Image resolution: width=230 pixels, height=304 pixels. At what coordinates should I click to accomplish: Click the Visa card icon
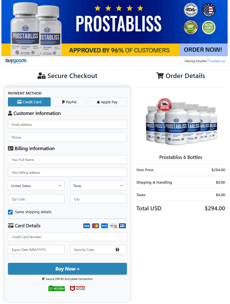point(86,226)
